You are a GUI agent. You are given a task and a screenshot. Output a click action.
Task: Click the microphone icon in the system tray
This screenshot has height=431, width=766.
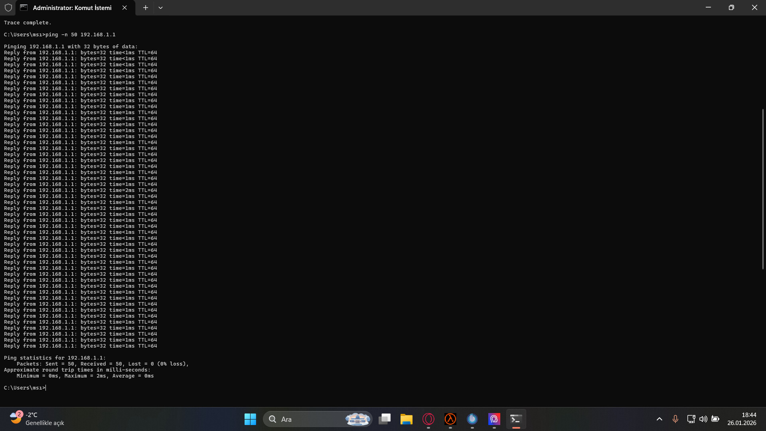[x=675, y=419]
